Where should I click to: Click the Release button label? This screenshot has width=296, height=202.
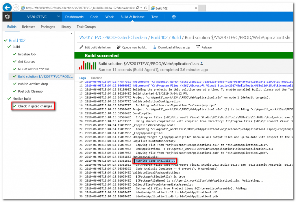coord(206,47)
